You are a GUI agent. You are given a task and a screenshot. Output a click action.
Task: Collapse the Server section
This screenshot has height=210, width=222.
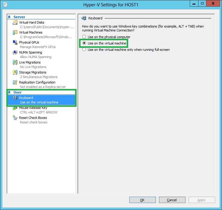[x=9, y=17]
